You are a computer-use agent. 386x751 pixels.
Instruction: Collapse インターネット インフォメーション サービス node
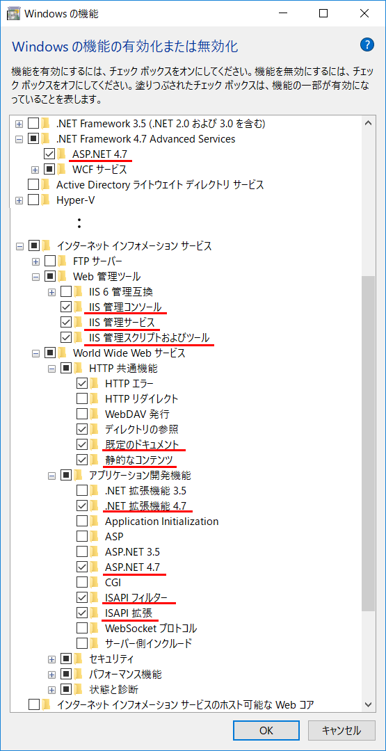(19, 247)
